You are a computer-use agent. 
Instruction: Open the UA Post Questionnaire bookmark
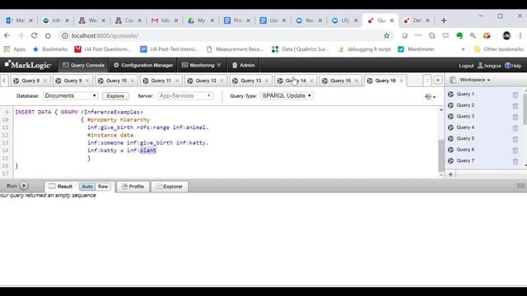coord(102,49)
